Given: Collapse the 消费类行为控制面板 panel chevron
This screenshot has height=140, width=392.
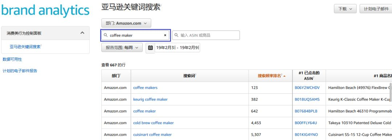Looking at the screenshot, I should point(82,33).
